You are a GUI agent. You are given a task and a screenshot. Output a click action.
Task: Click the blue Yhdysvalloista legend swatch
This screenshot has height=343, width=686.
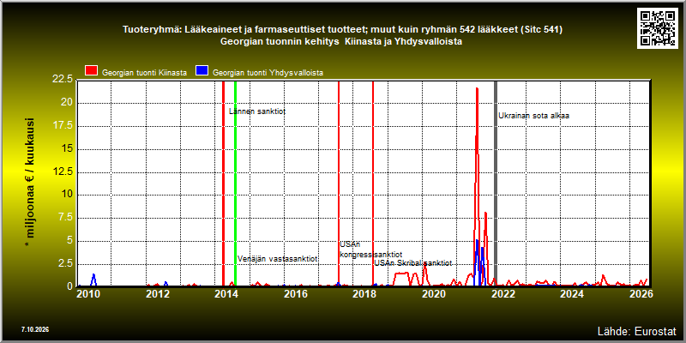tap(202, 71)
